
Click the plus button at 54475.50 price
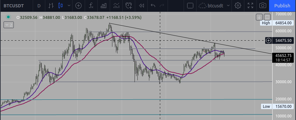pyautogui.click(x=268, y=40)
